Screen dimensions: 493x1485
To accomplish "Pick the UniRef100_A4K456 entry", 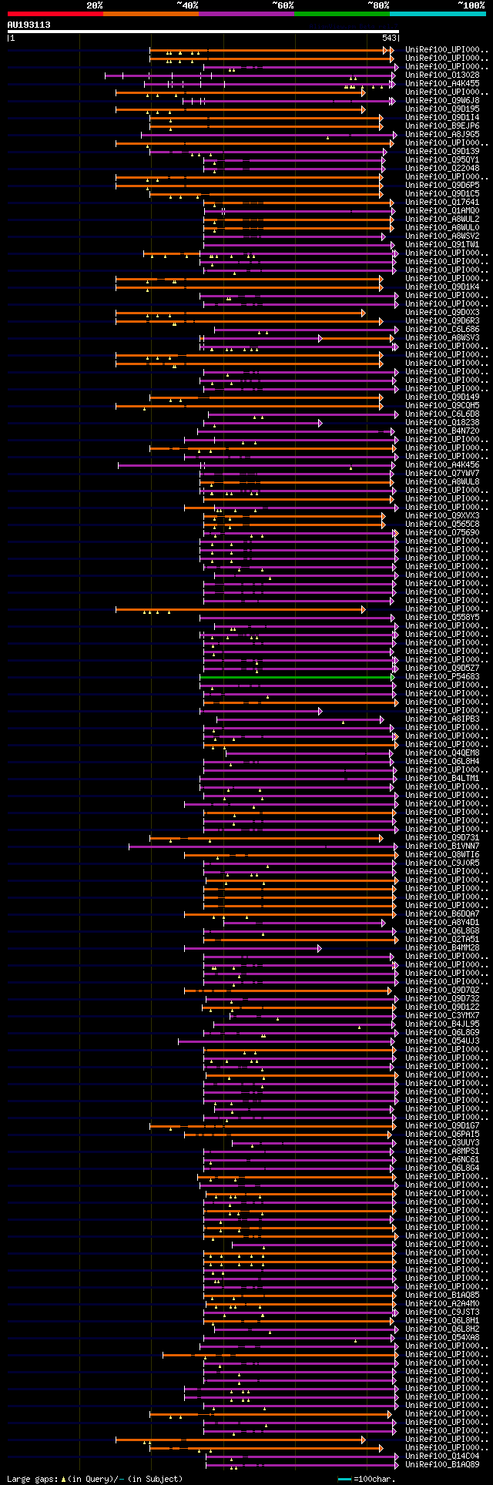I will [442, 464].
